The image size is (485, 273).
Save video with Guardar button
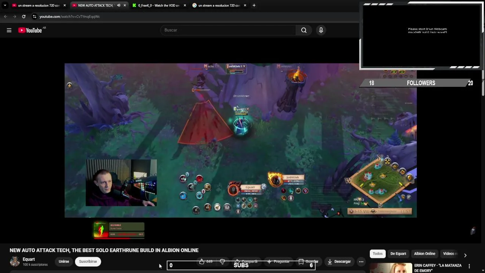[x=308, y=262]
